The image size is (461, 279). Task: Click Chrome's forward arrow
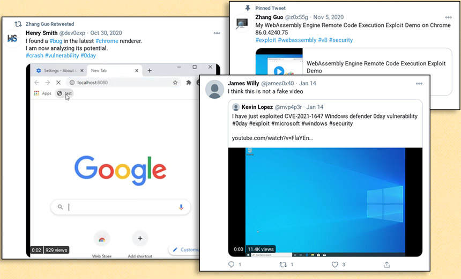(47, 83)
